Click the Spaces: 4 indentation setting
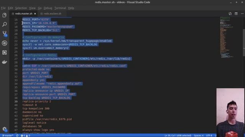Viewport: 245px width, 137px height. coord(199,135)
